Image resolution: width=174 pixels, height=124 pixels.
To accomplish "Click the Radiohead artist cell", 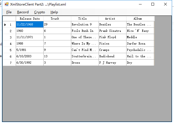I will pyautogui.click(x=112, y=56).
